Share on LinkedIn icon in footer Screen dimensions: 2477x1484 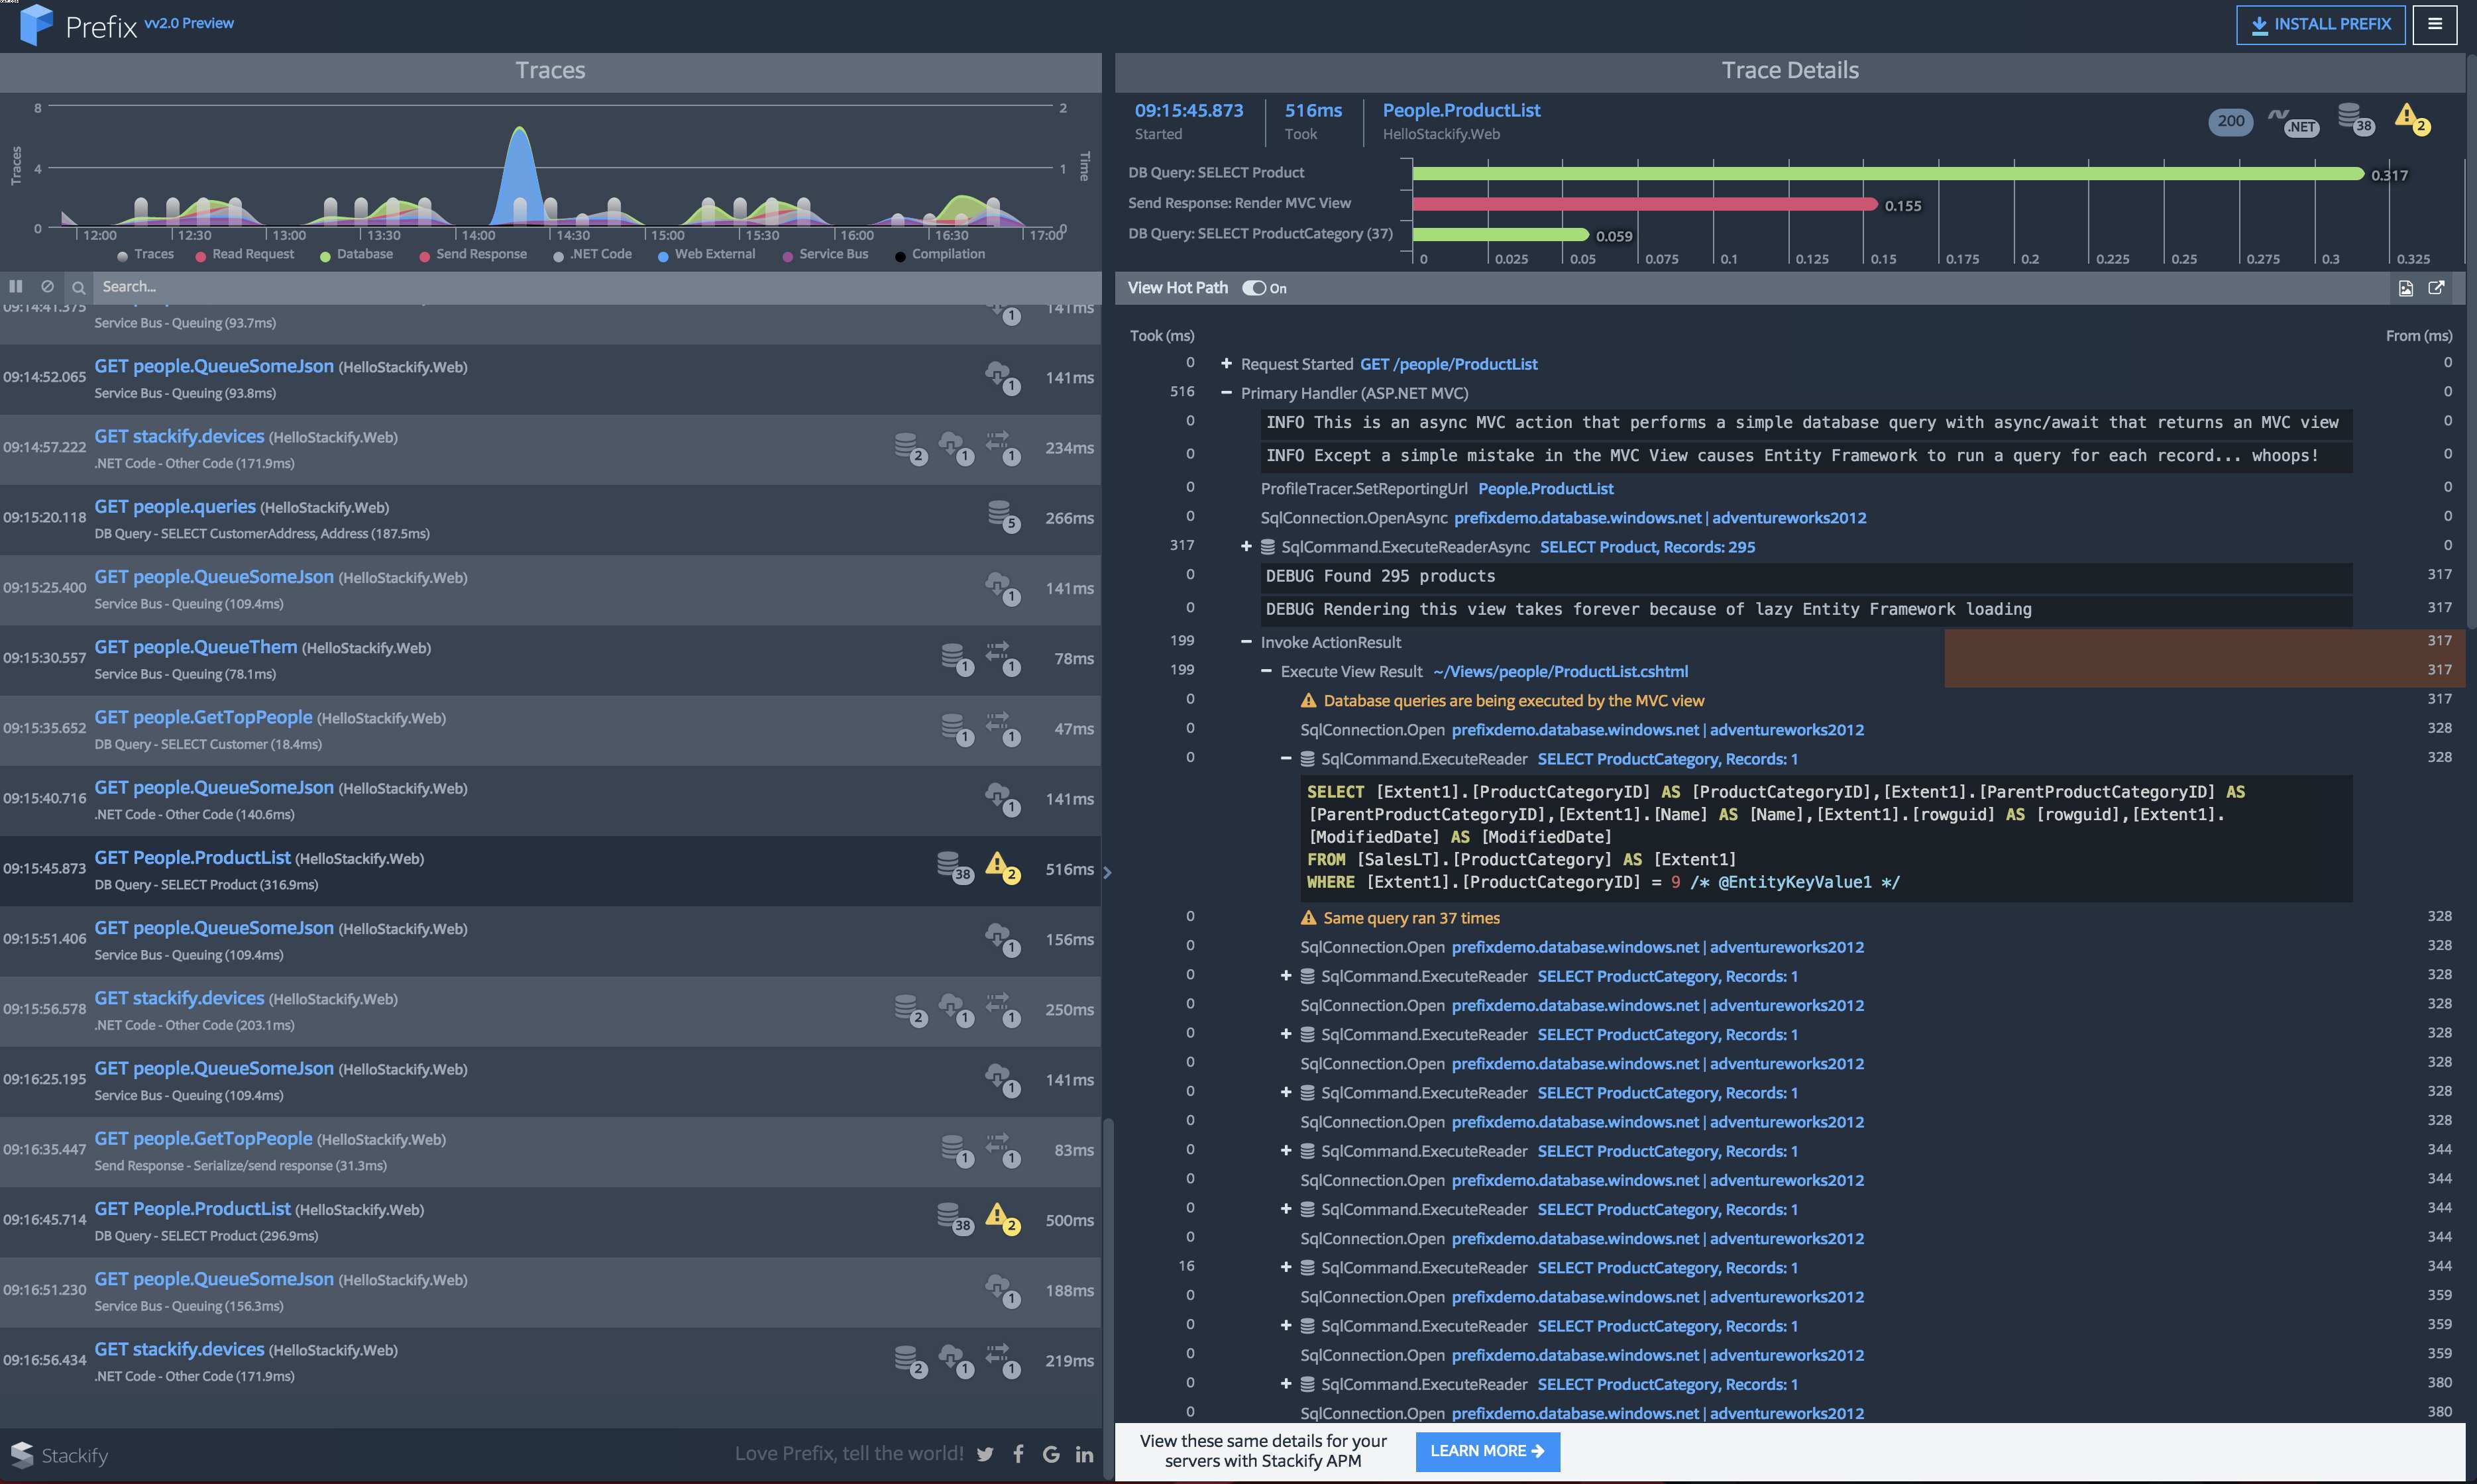pyautogui.click(x=1084, y=1454)
